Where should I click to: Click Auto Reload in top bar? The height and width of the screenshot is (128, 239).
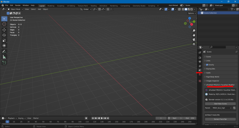pyautogui.click(x=173, y=5)
